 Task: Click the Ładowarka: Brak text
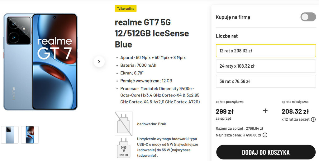pos(151,124)
